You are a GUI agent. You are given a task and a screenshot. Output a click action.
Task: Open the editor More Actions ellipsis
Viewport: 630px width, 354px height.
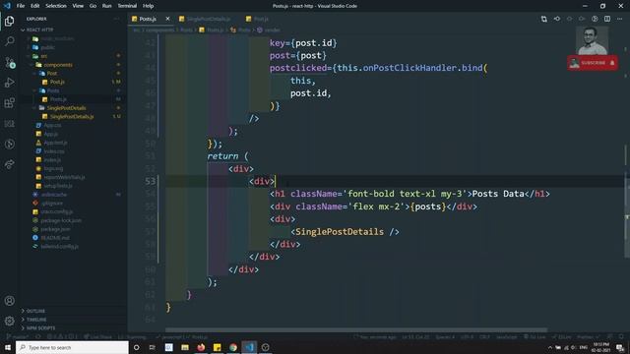click(x=619, y=19)
